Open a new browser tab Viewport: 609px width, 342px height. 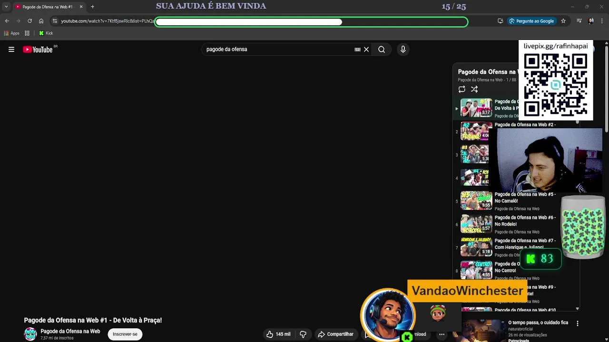(x=92, y=7)
